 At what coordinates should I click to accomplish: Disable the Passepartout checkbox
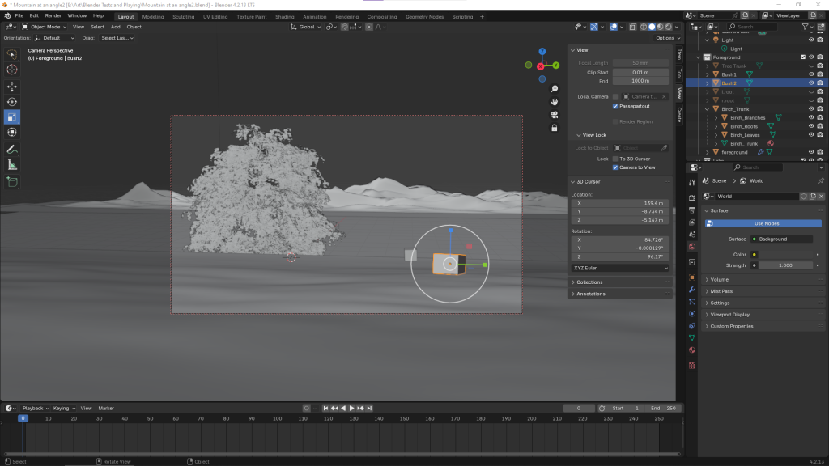615,106
